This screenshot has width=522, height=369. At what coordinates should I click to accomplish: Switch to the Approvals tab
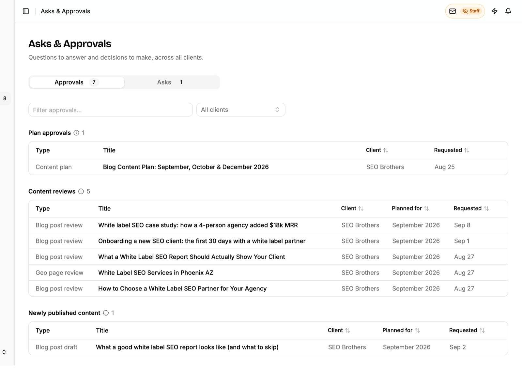[77, 82]
